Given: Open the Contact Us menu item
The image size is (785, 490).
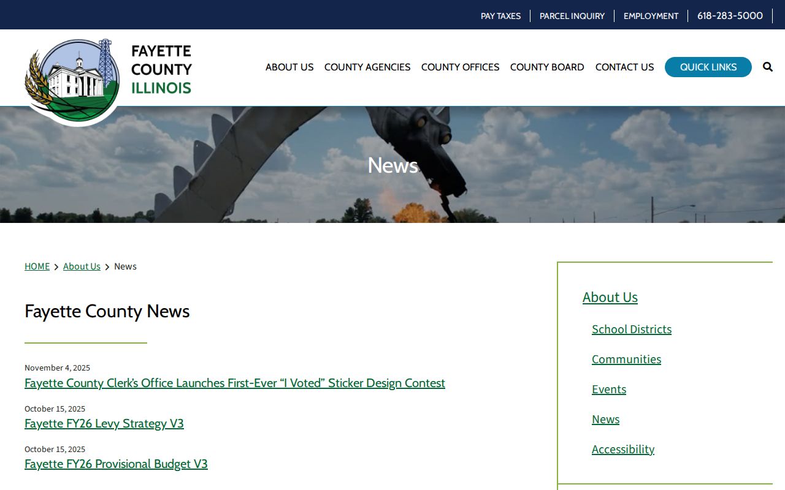Looking at the screenshot, I should pyautogui.click(x=624, y=67).
